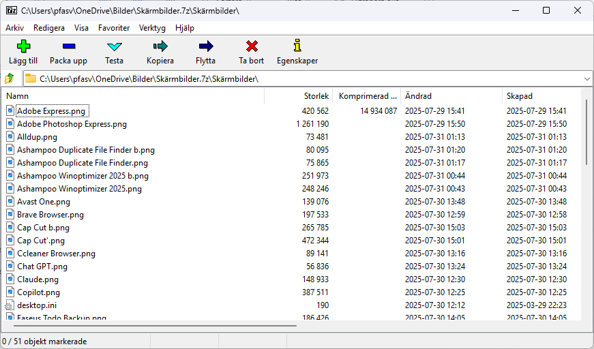The width and height of the screenshot is (594, 349).
Task: Click icon beside Avast One.png
Action: pyautogui.click(x=10, y=201)
